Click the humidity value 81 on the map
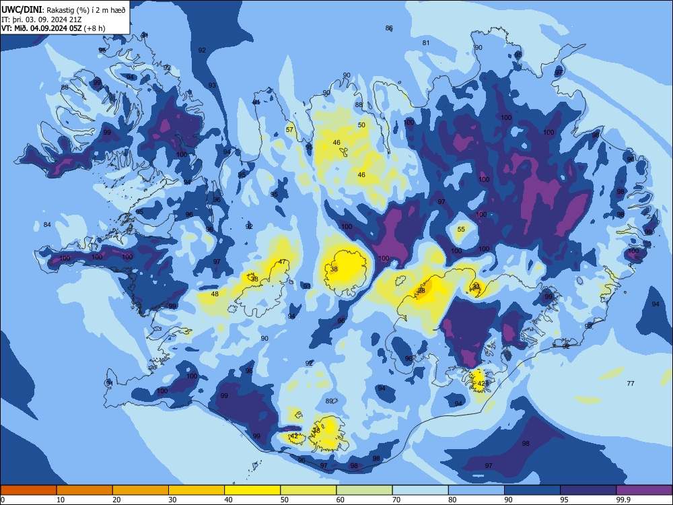This screenshot has width=673, height=505. [426, 43]
